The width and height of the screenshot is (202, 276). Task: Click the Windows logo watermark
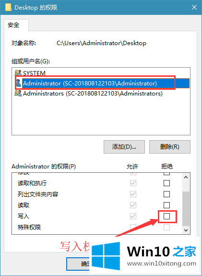point(106,256)
